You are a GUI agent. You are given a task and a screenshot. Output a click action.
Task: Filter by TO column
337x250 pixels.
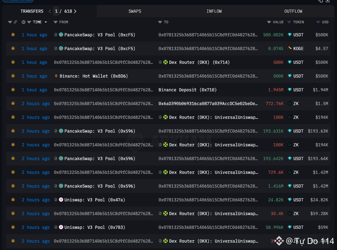click(160, 22)
